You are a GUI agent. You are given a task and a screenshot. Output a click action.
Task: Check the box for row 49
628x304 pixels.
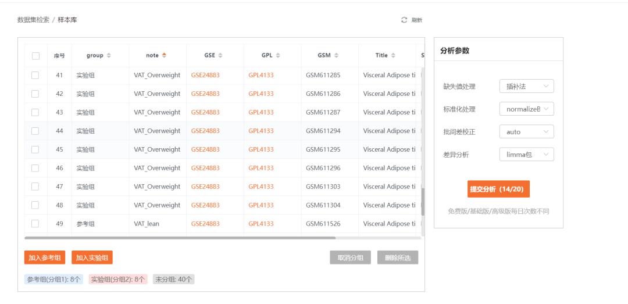(x=35, y=223)
